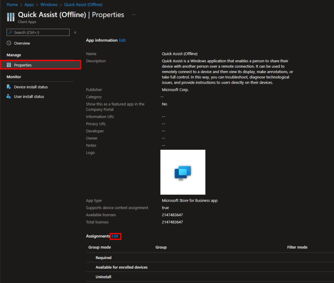Image resolution: width=334 pixels, height=283 pixels.
Task: Click the Client Apps icon beside the title
Action: [x=10, y=17]
